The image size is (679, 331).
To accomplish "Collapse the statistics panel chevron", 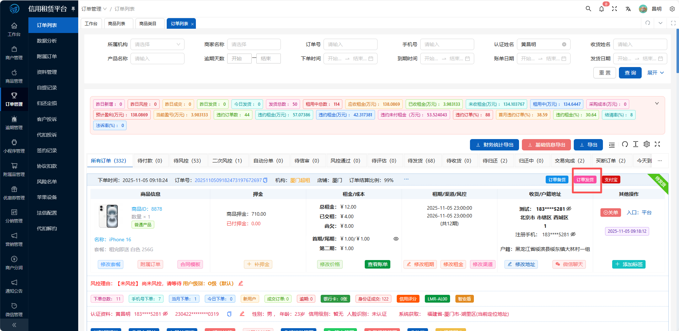I will point(657,104).
